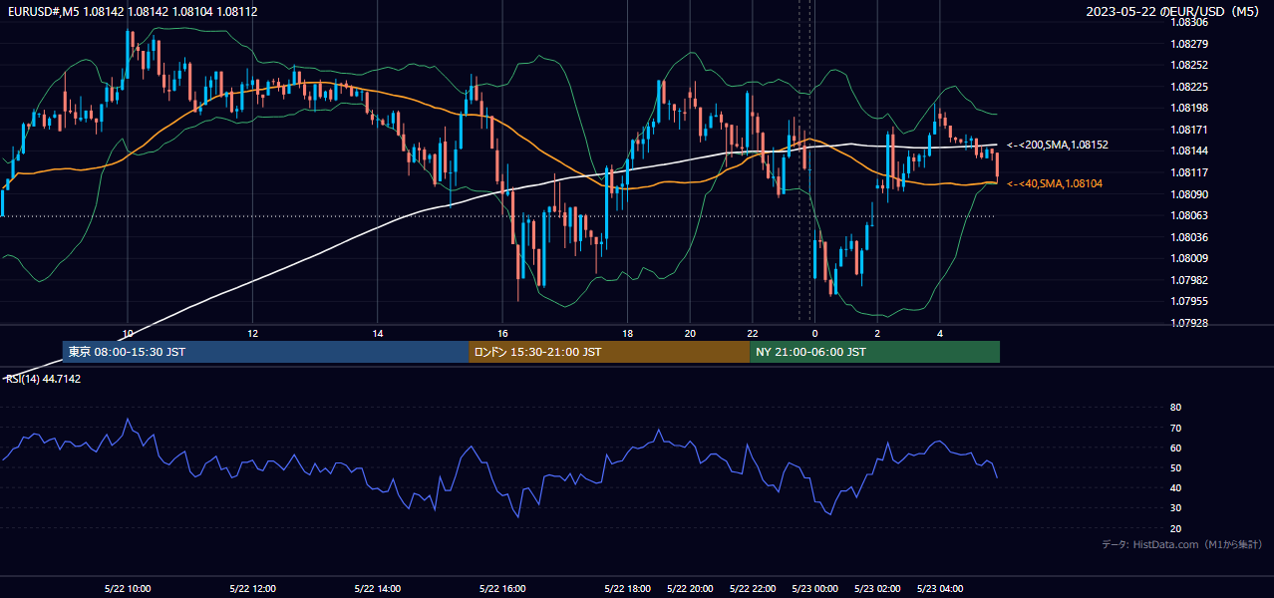Click the 5/23 04:00 date label
This screenshot has width=1274, height=598.
940,588
